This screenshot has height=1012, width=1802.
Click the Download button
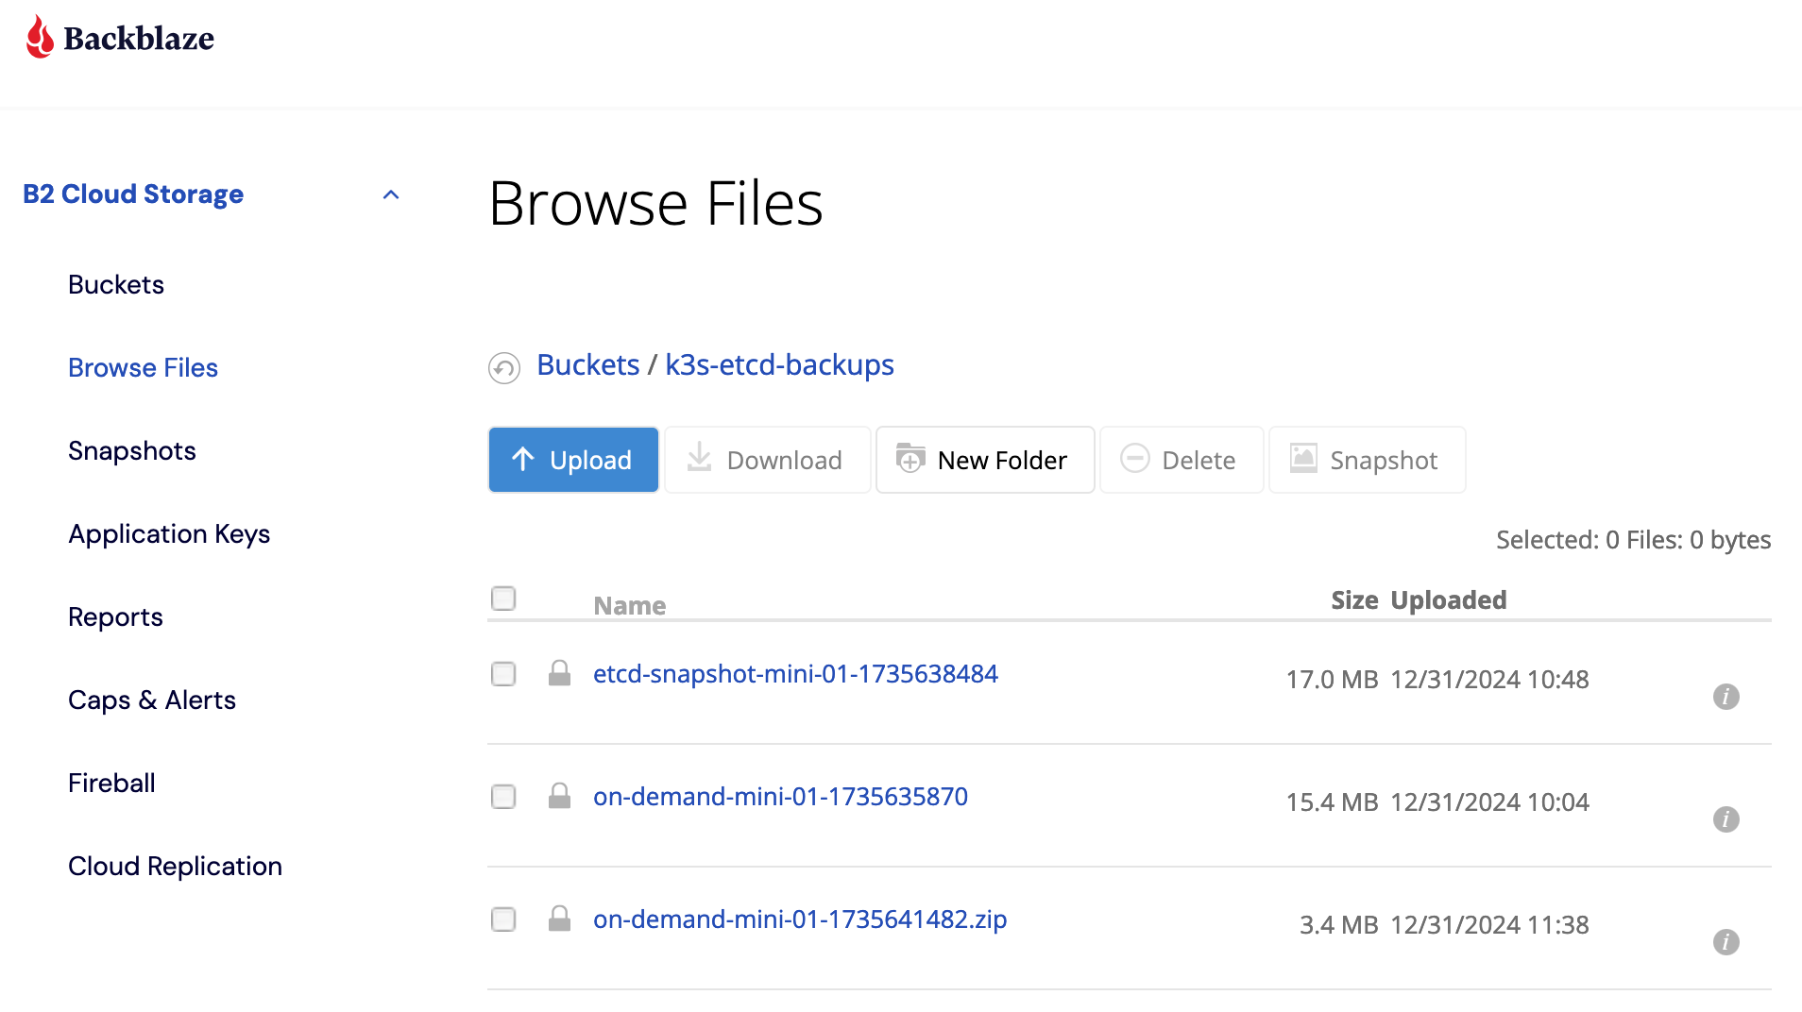click(767, 460)
